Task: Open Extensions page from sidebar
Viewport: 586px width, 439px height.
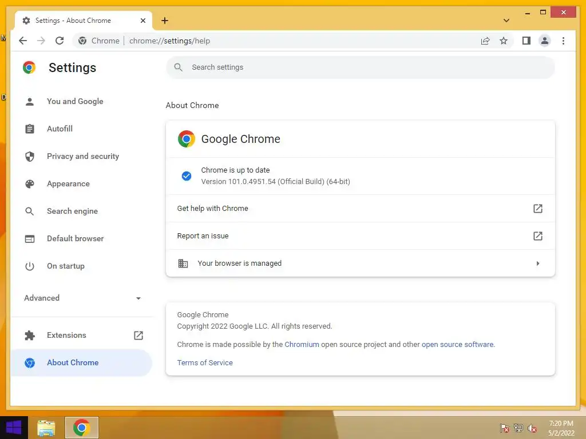Action: click(x=81, y=335)
